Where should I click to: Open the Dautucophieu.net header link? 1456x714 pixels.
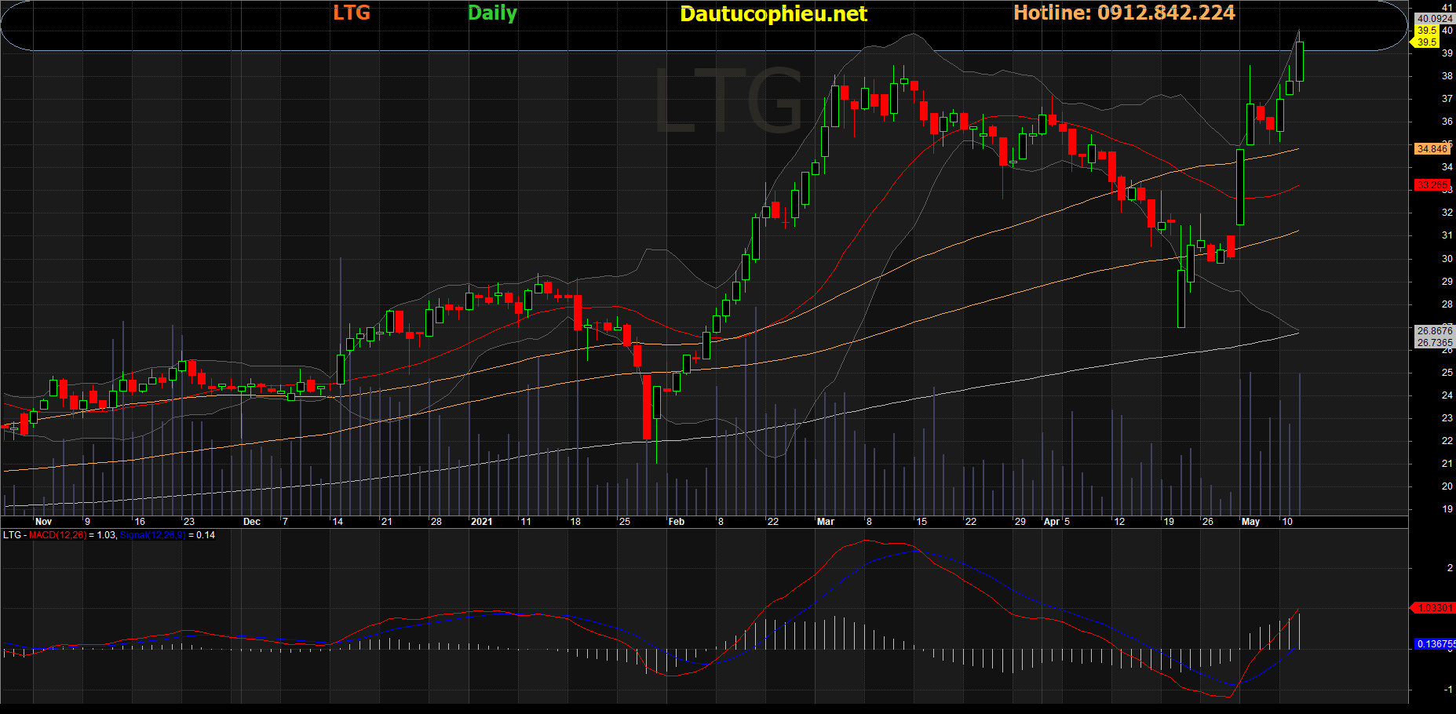click(x=773, y=14)
